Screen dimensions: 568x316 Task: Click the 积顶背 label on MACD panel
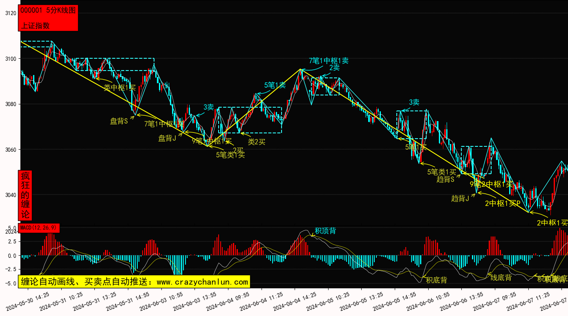325,231
